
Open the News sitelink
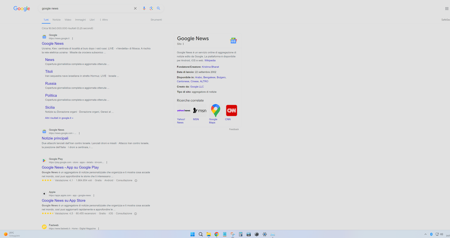tap(50, 60)
